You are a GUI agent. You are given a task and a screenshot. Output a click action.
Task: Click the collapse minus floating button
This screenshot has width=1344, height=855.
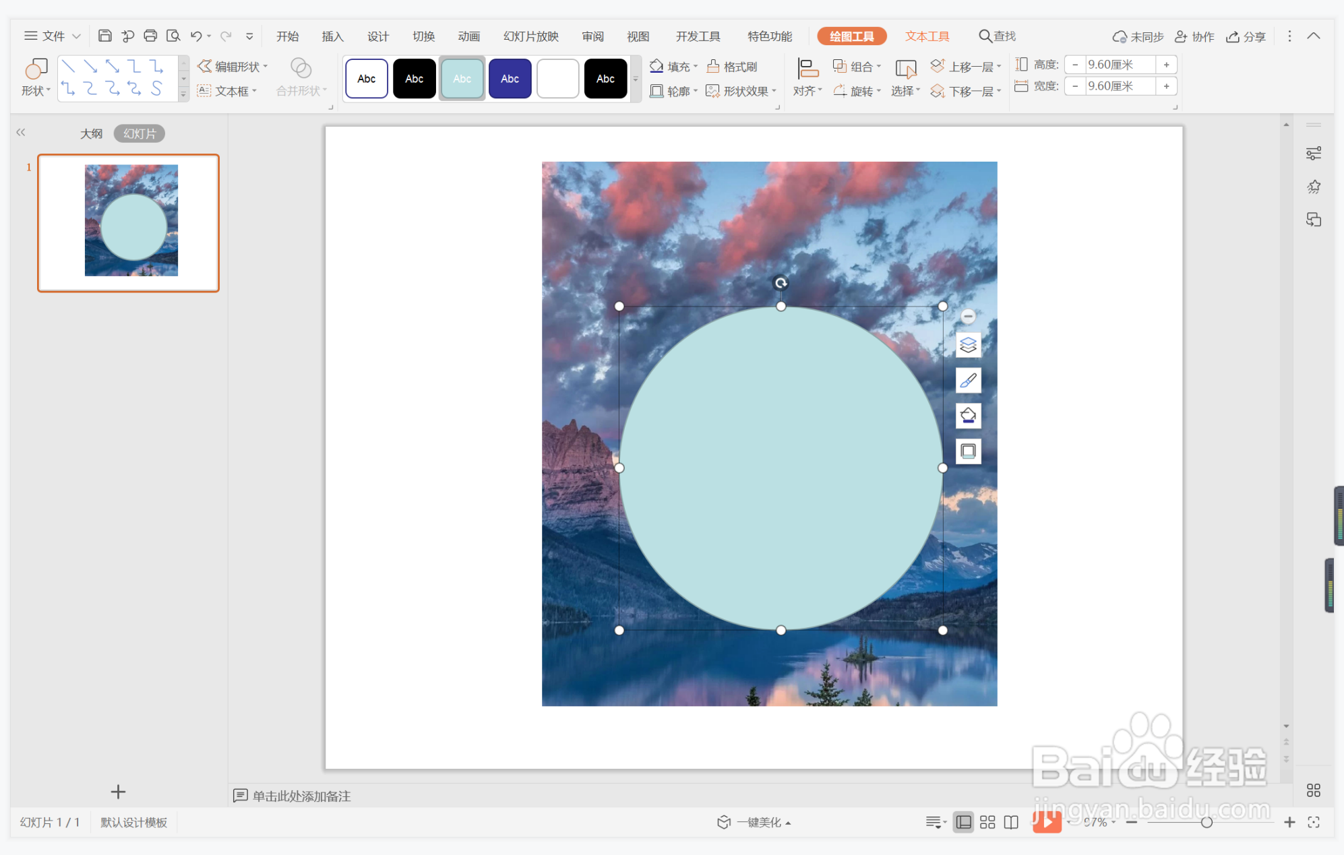coord(968,316)
